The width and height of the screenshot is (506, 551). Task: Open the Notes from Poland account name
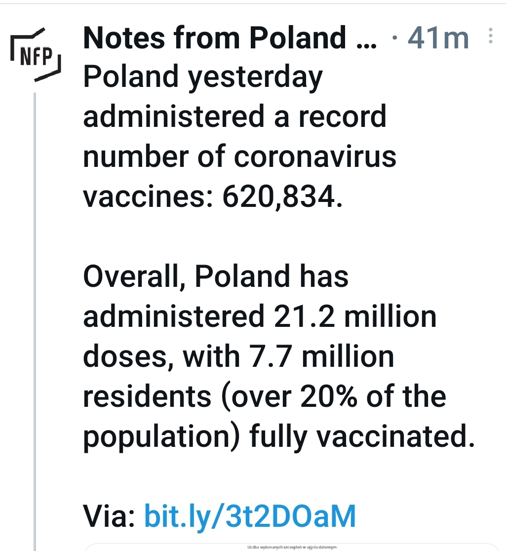pyautogui.click(x=215, y=38)
